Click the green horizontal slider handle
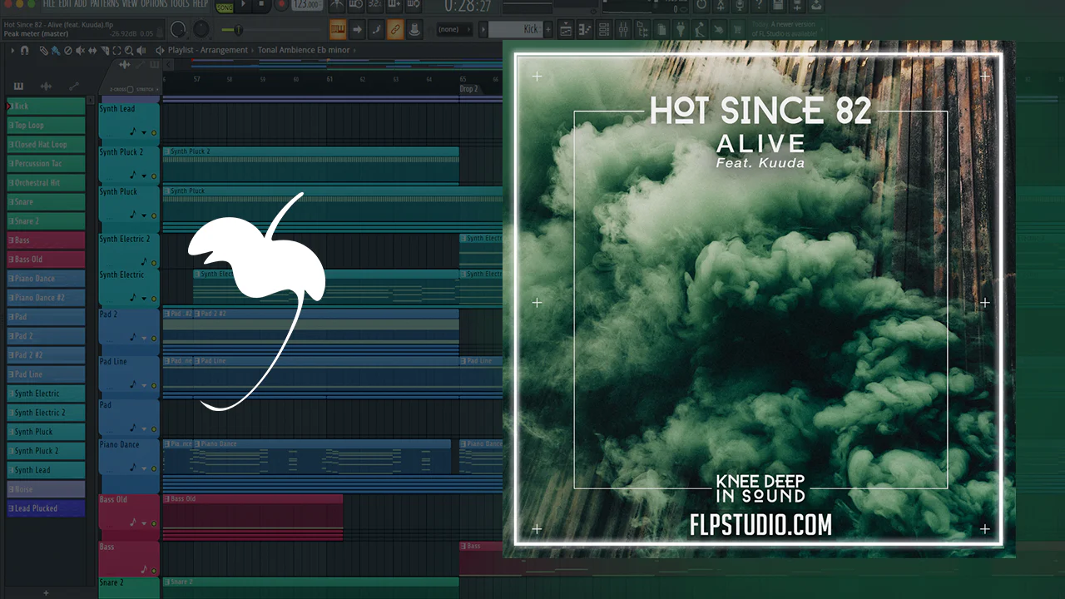Viewport: 1065px width, 599px height. click(x=239, y=30)
